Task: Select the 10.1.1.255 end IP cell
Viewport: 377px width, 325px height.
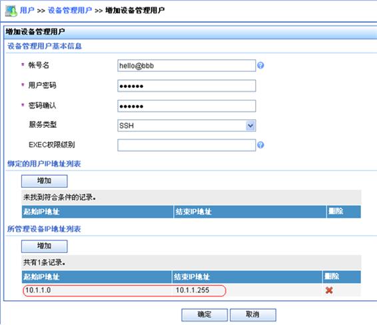Action: 247,290
